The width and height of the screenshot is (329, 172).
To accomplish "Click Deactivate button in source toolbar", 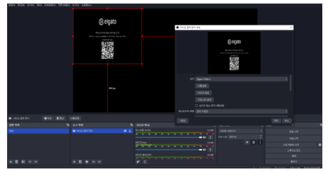I will [x=75, y=118].
